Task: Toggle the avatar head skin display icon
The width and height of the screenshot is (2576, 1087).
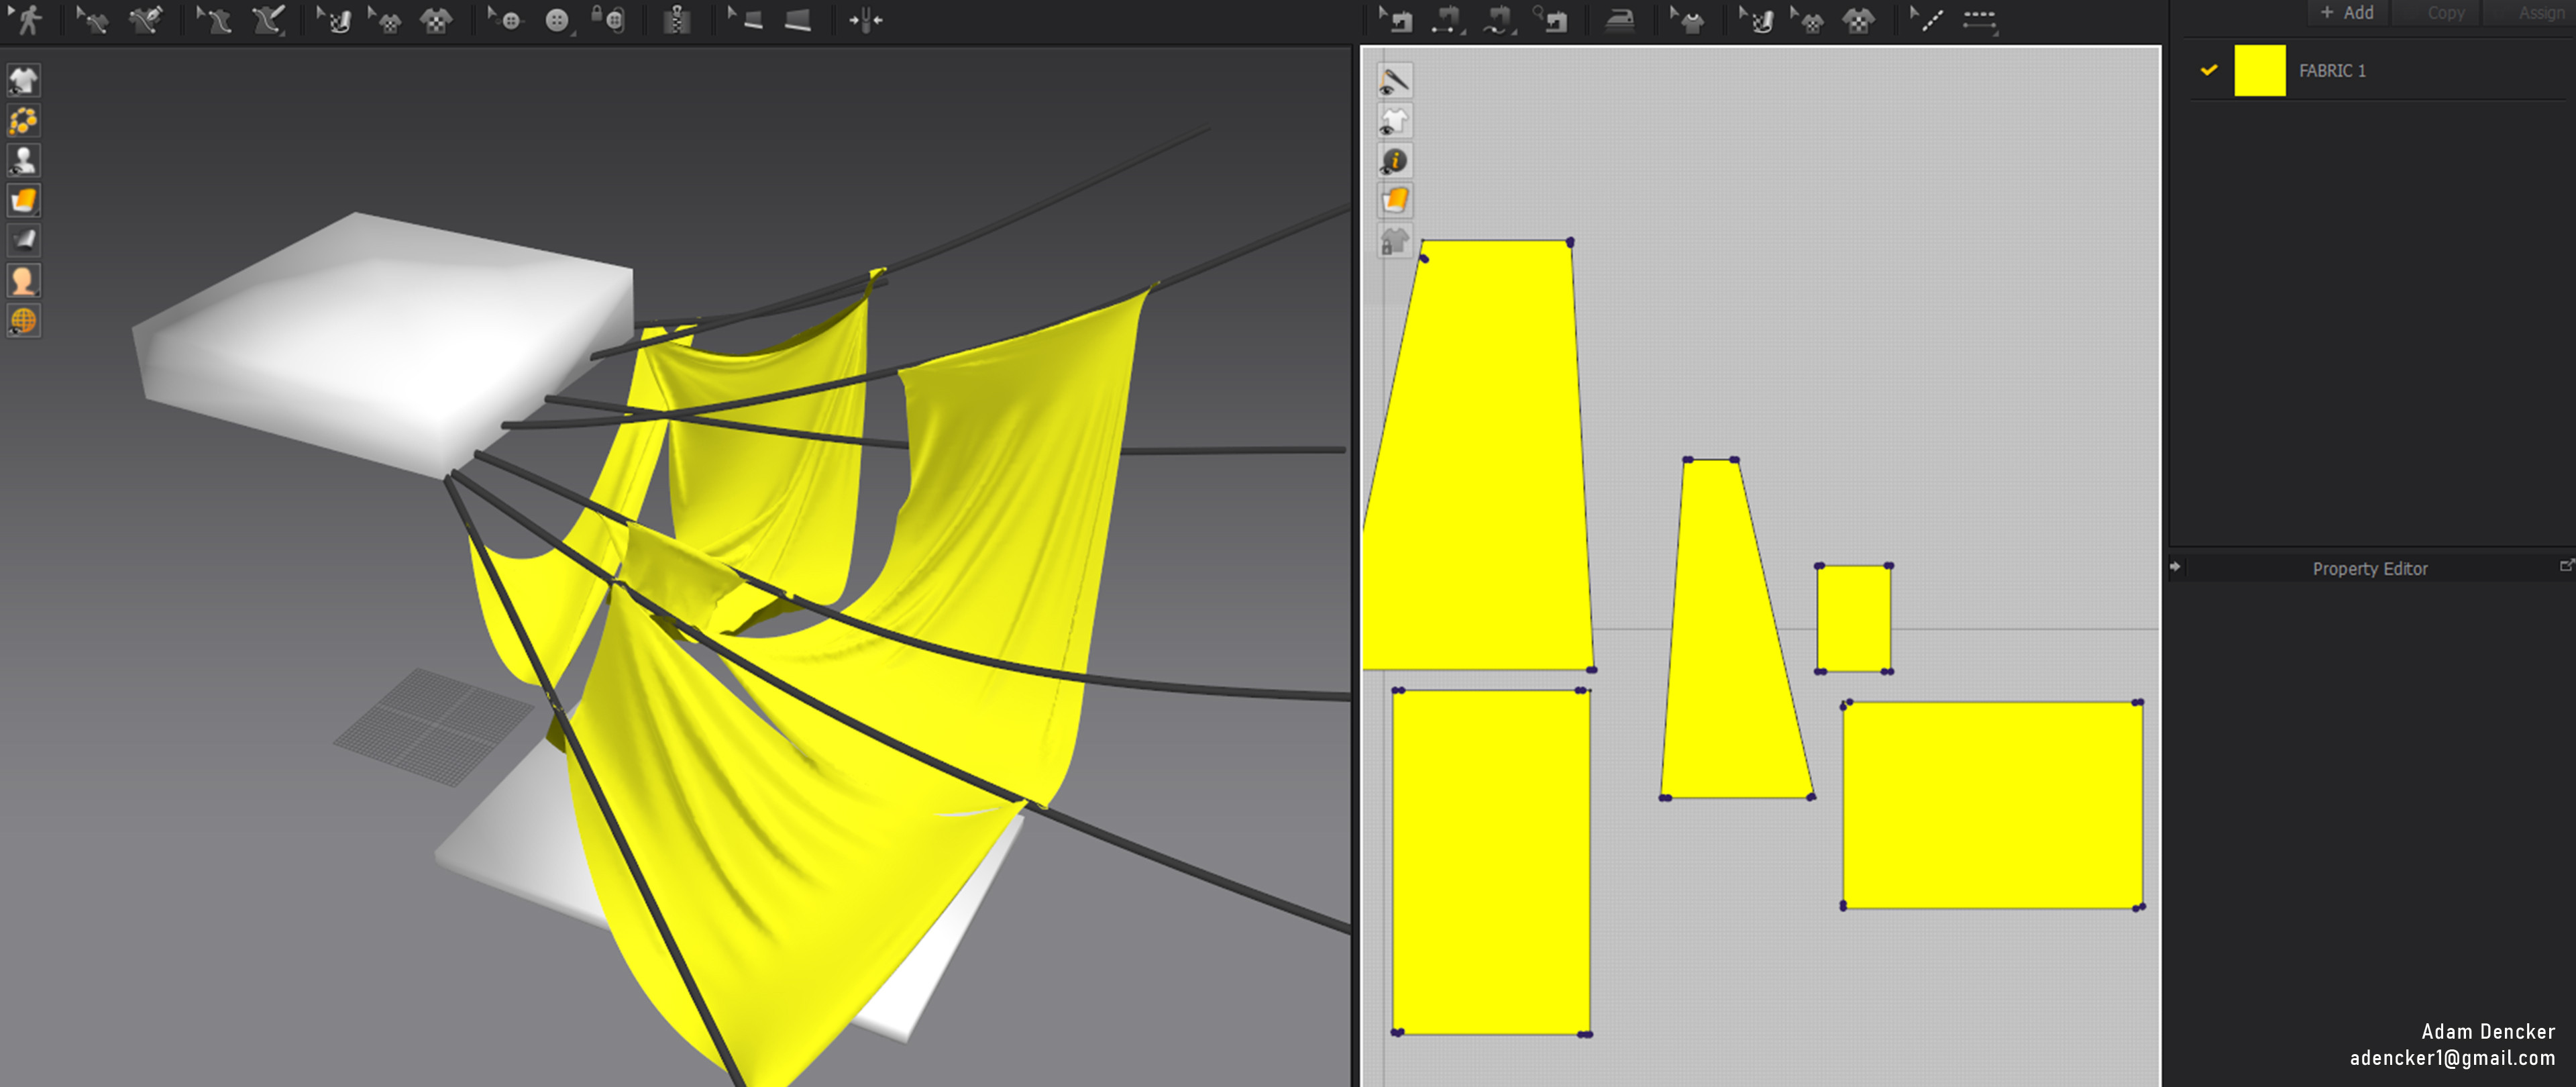Action: coord(23,280)
